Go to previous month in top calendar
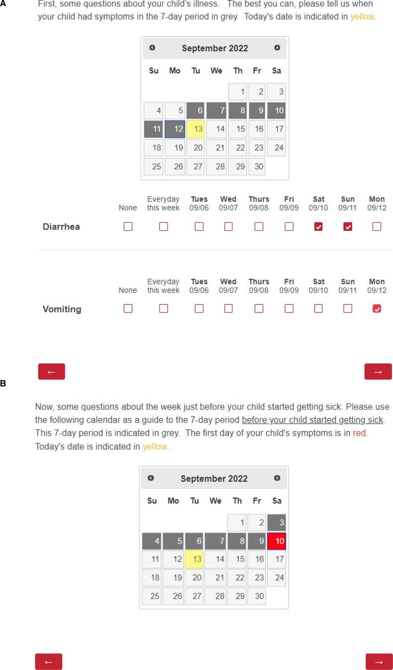 click(152, 48)
